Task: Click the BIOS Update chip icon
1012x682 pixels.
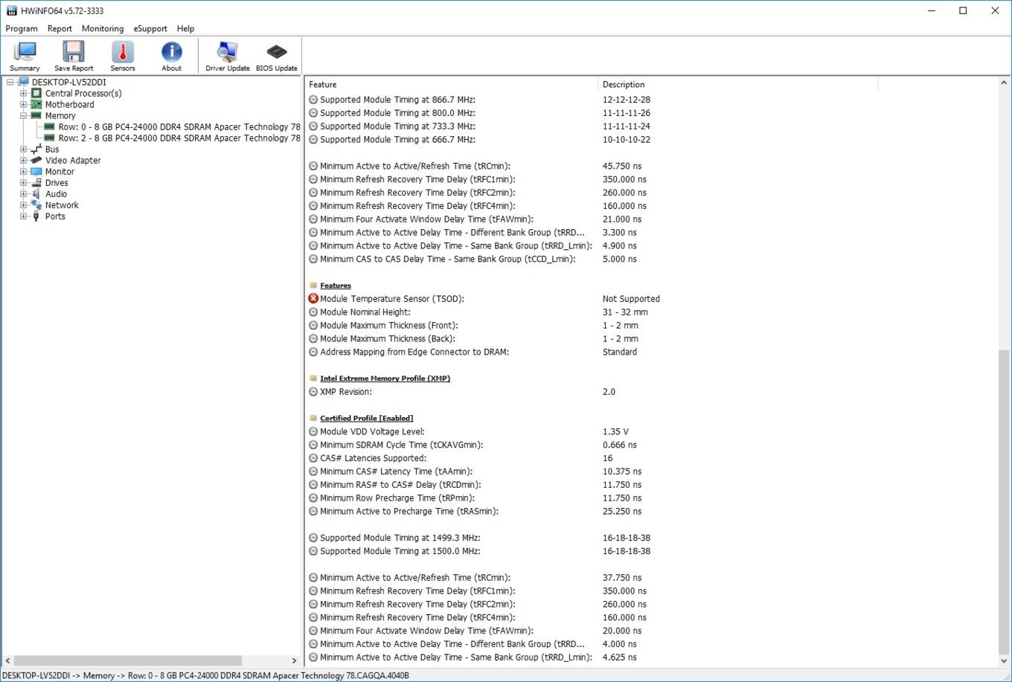Action: click(277, 56)
